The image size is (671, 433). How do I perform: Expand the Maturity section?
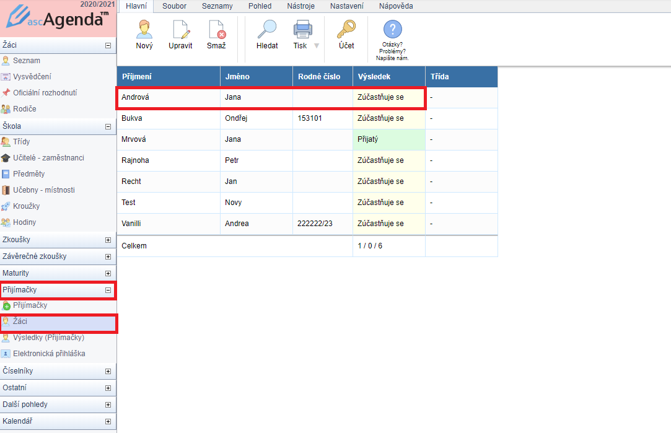pos(108,273)
